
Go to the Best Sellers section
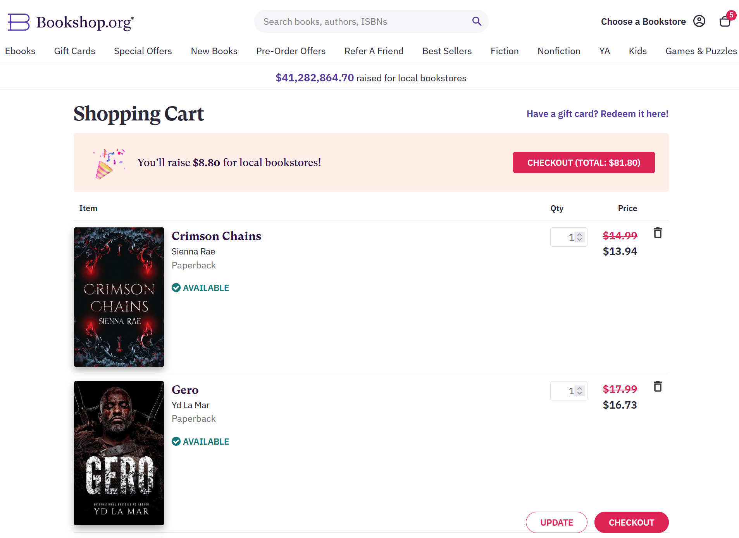(447, 51)
